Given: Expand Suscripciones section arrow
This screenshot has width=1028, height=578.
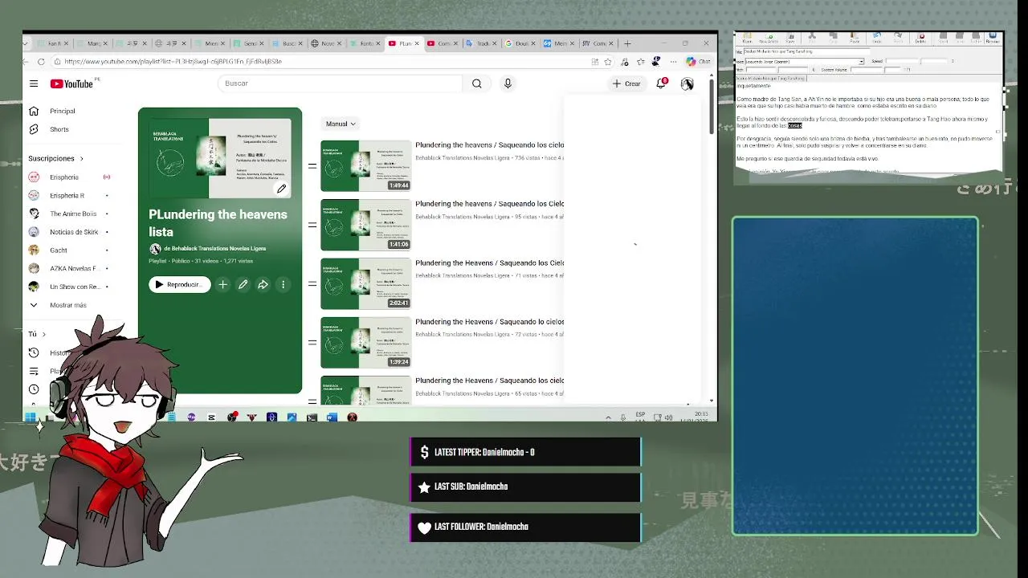Looking at the screenshot, I should [81, 158].
